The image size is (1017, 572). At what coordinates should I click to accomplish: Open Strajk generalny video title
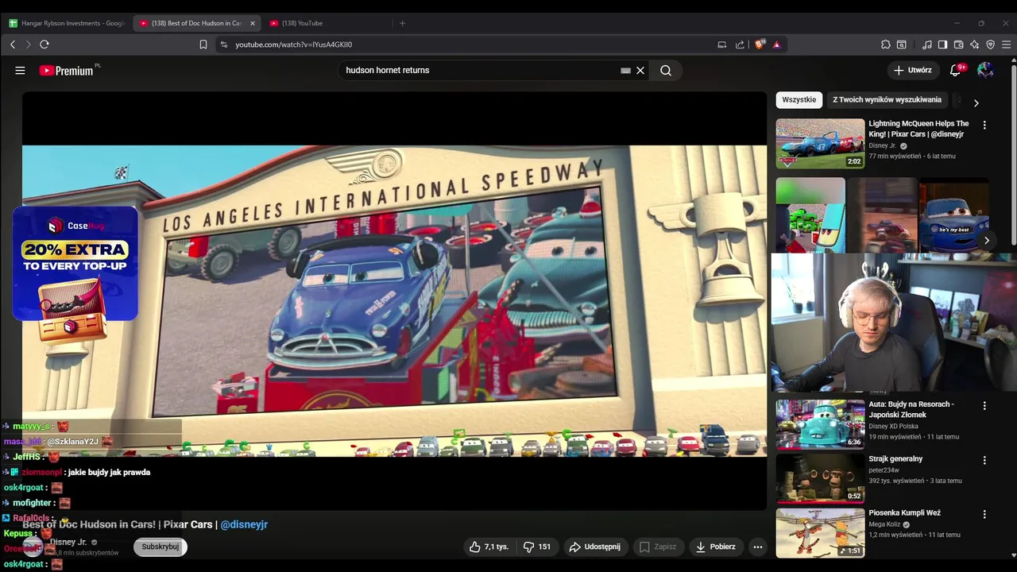click(x=895, y=459)
